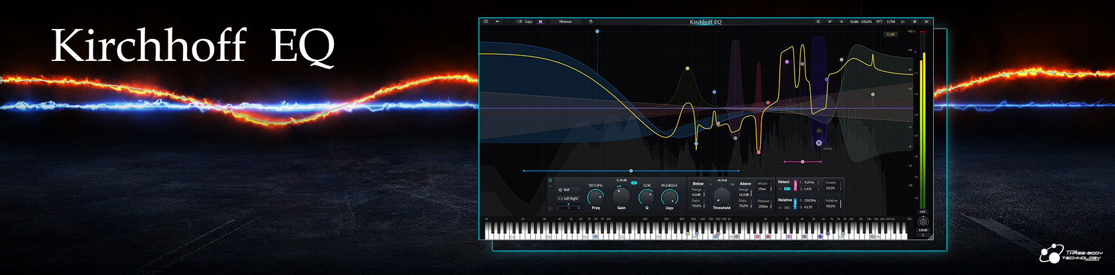
Task: Click the A button in top toolbar
Action: [x=841, y=21]
